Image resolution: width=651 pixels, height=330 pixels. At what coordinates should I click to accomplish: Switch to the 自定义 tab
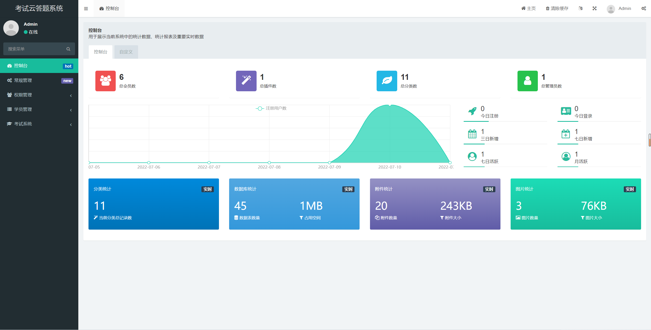(x=126, y=52)
